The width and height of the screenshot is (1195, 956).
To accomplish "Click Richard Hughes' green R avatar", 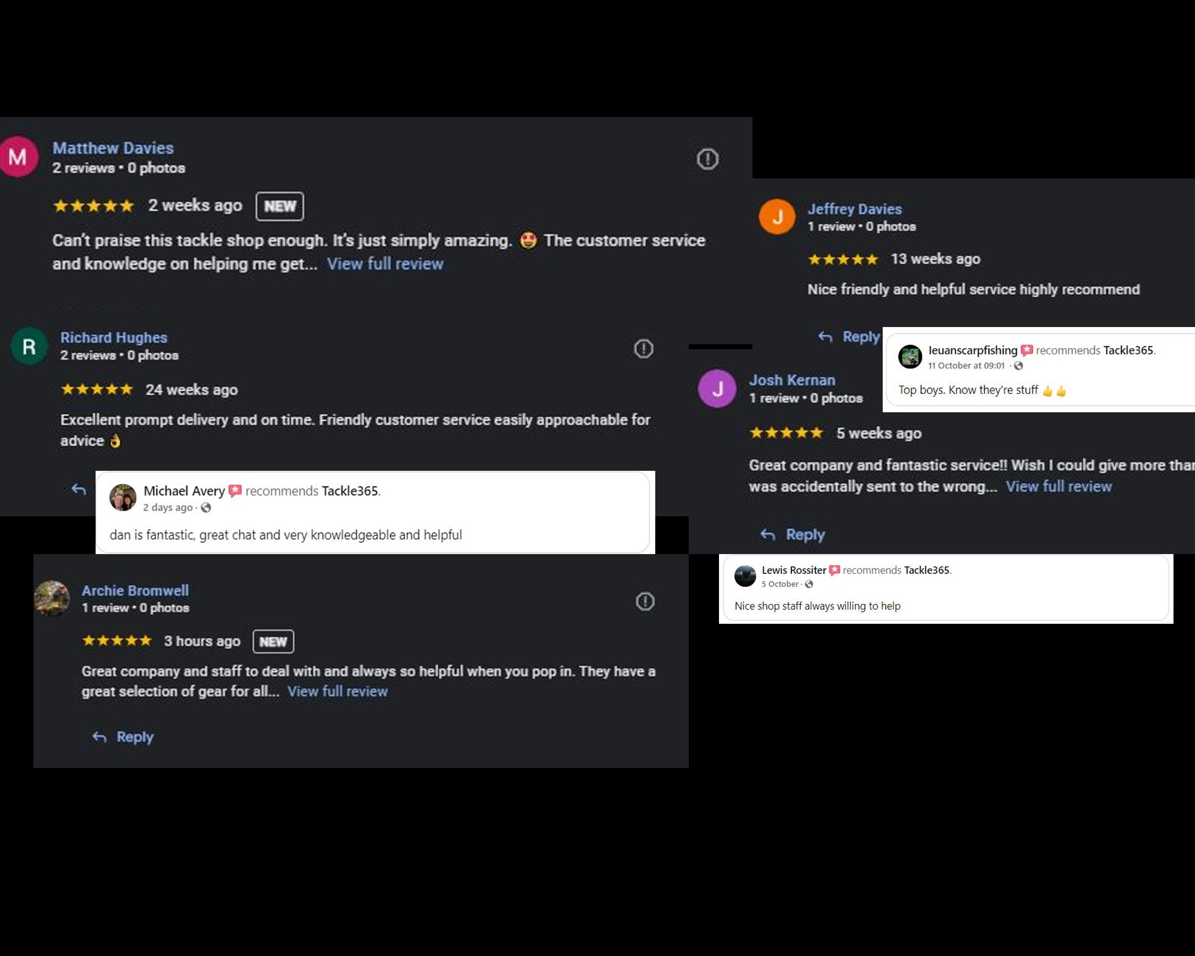I will pyautogui.click(x=29, y=347).
